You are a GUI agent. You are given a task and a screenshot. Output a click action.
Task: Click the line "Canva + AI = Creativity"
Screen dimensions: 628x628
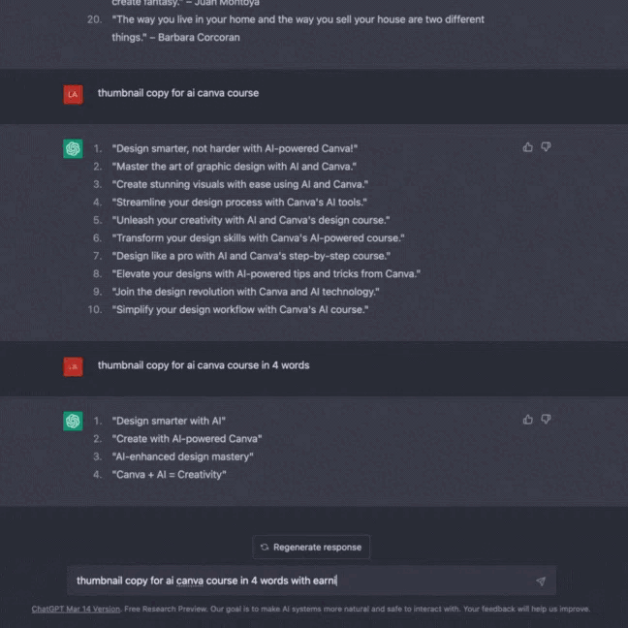(x=169, y=475)
